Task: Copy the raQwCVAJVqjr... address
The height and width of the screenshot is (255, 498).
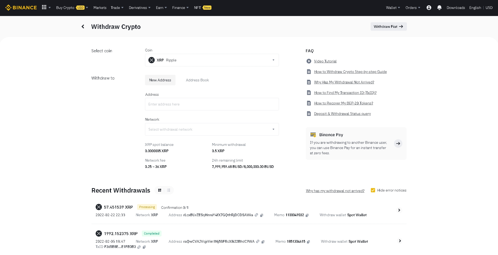Action: (x=263, y=242)
